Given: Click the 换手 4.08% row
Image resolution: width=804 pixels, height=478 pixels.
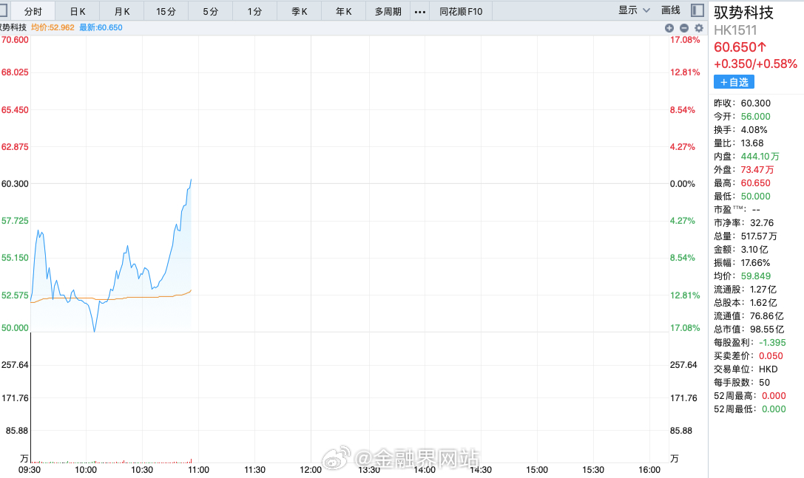Looking at the screenshot, I should coord(740,129).
